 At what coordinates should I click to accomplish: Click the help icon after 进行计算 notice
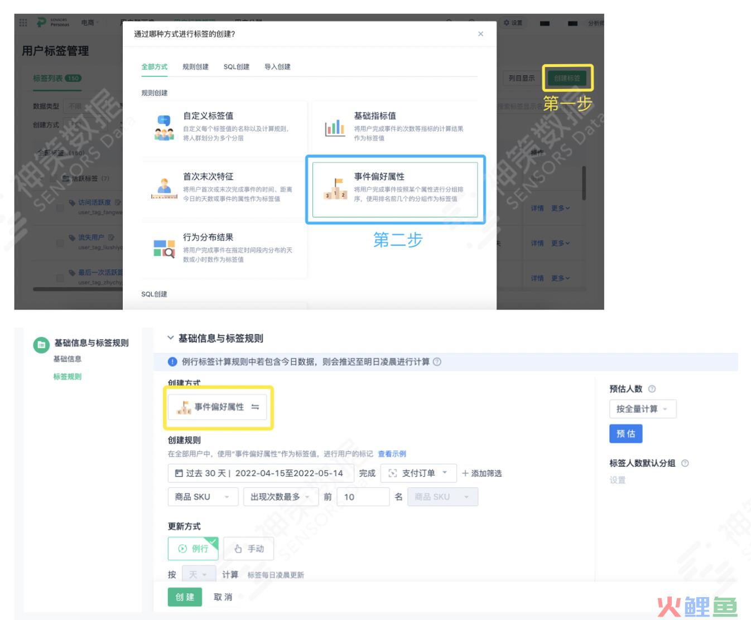(437, 362)
